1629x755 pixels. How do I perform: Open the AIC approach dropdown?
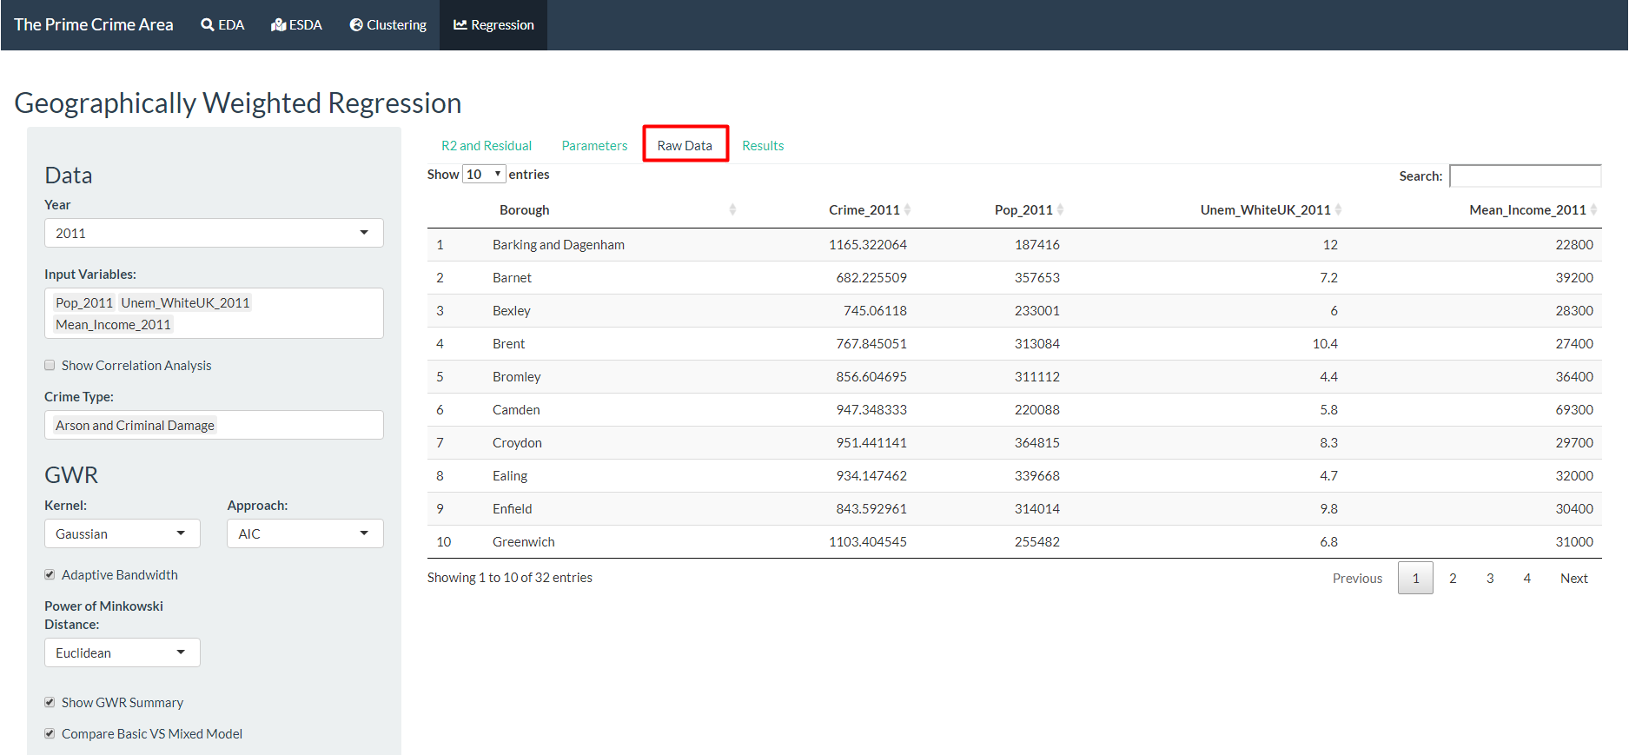(304, 533)
